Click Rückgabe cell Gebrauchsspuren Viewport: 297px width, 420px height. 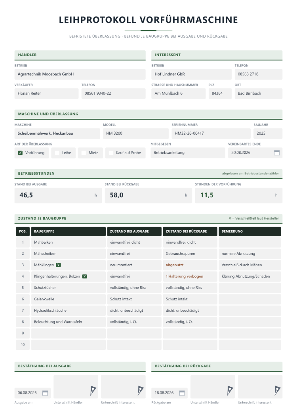tap(190, 254)
